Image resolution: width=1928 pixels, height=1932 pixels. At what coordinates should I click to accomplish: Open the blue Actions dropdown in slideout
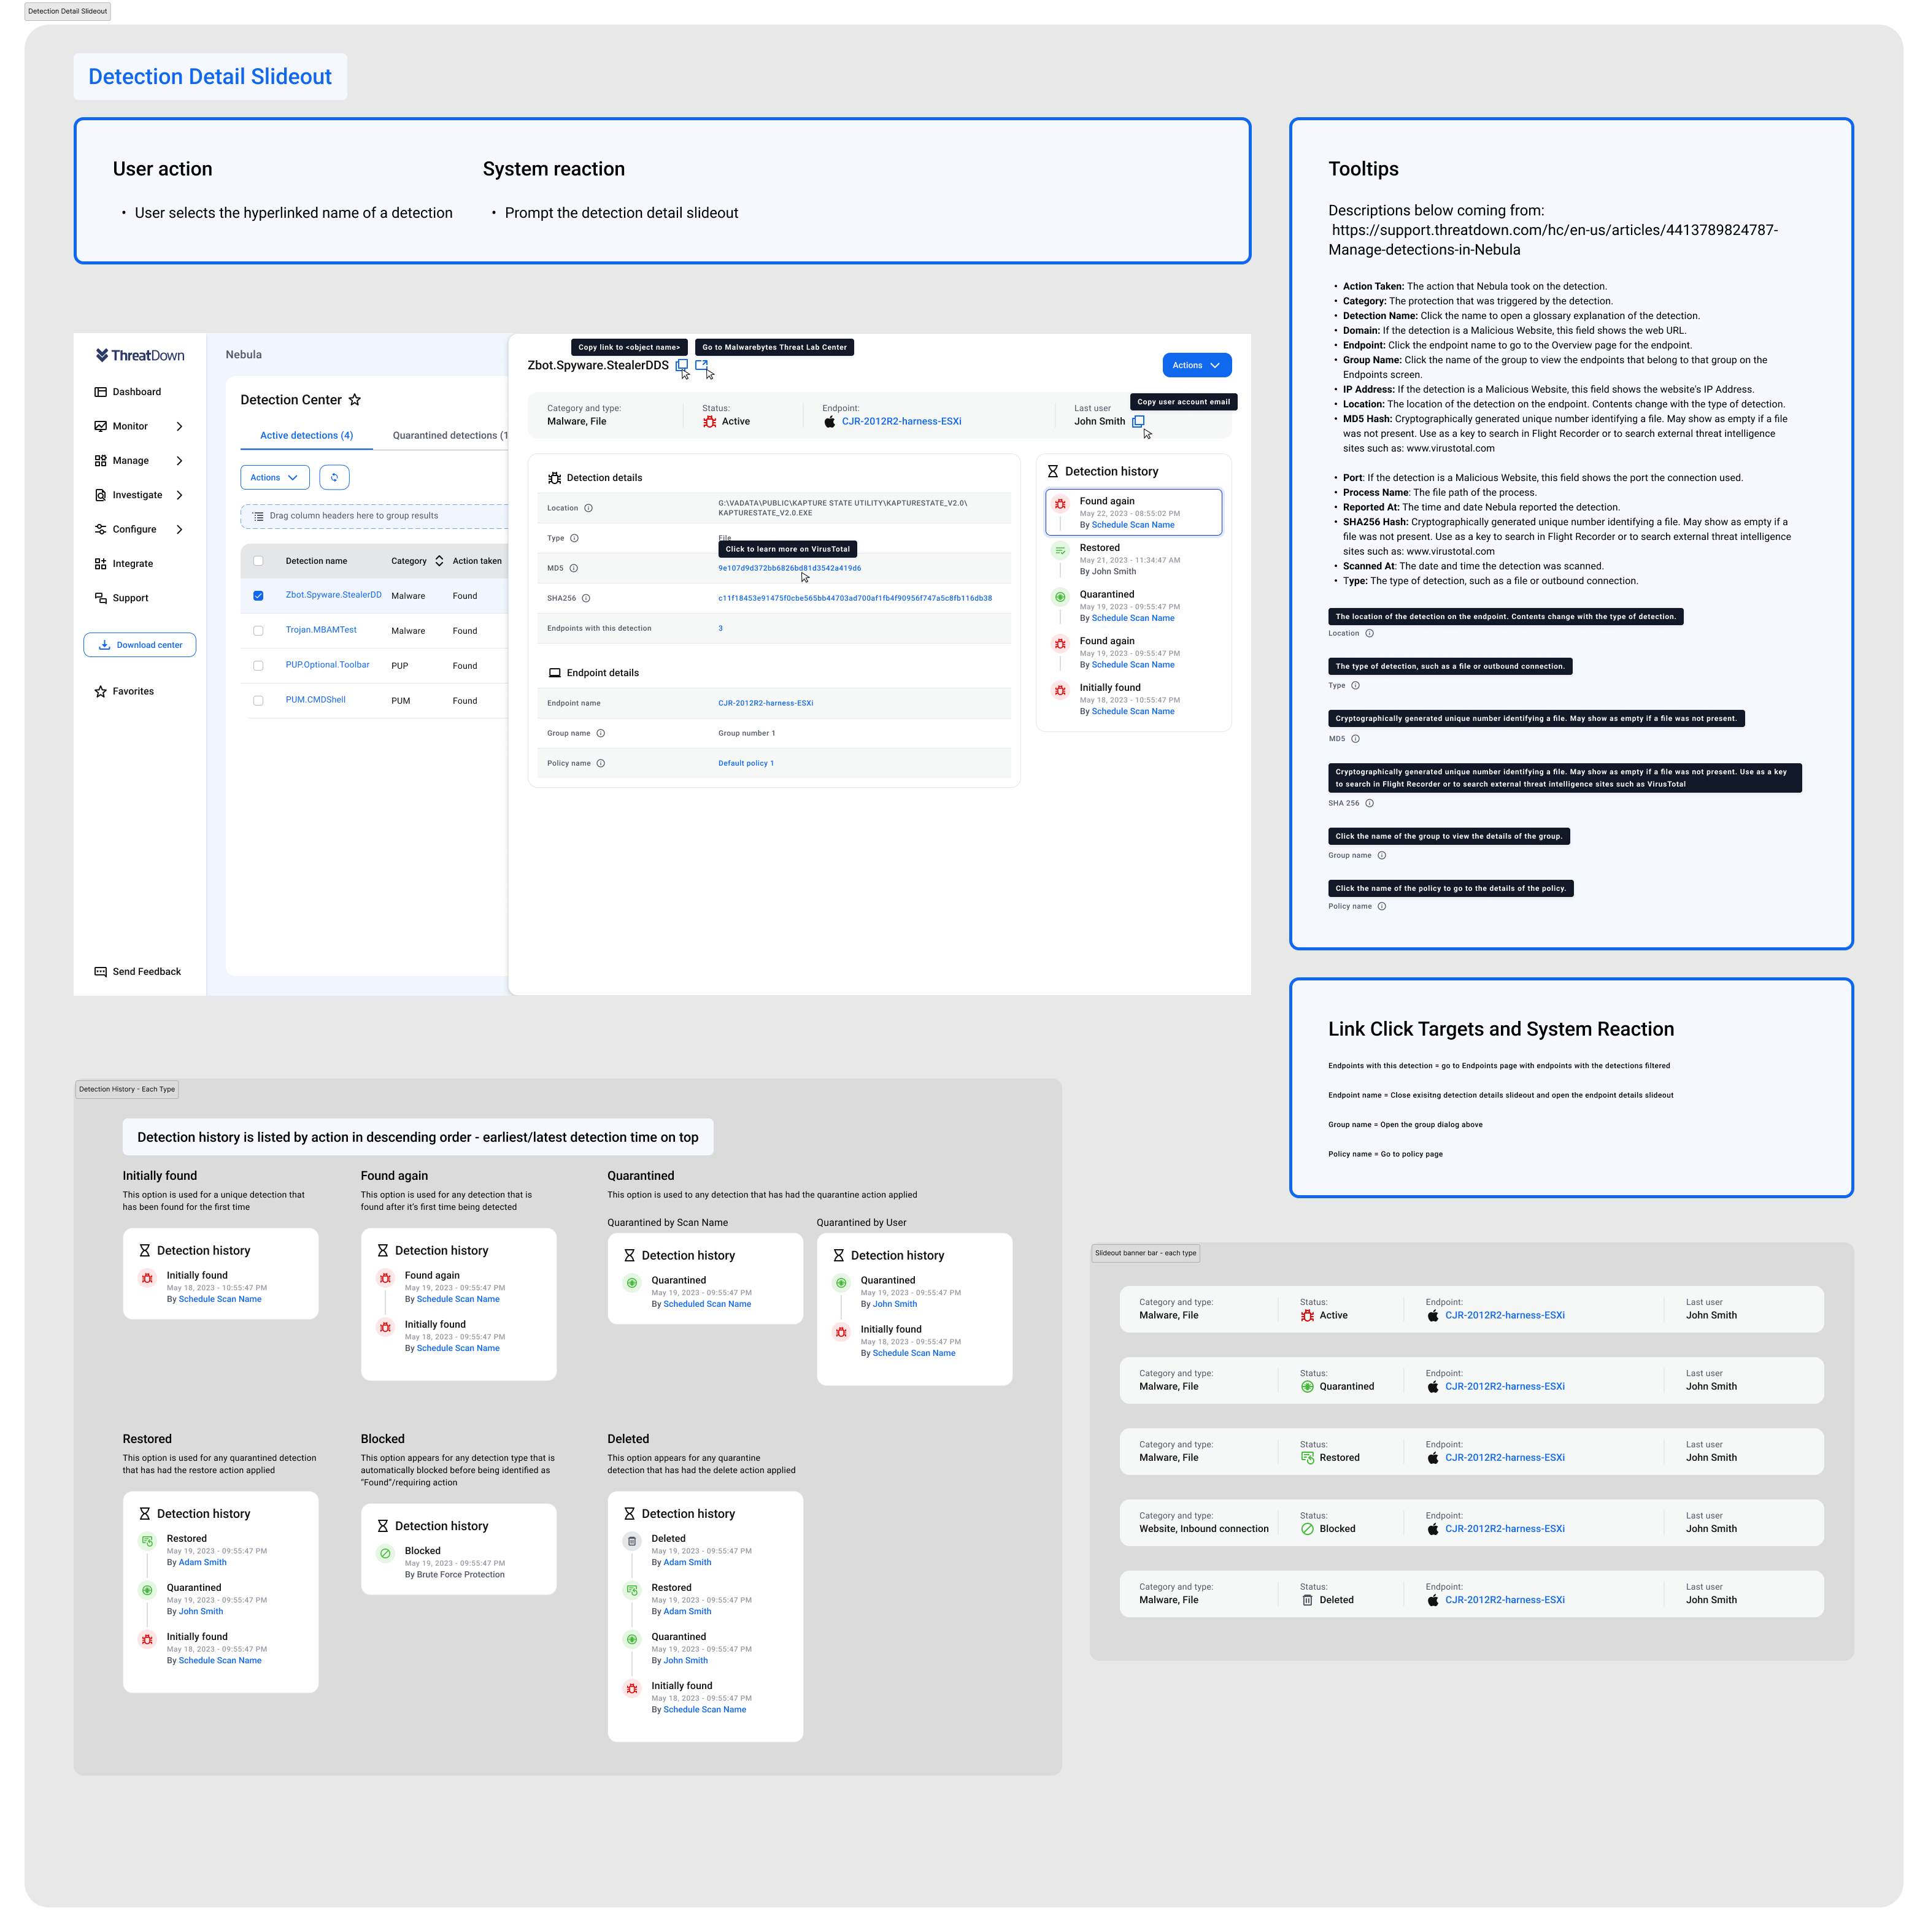1196,365
